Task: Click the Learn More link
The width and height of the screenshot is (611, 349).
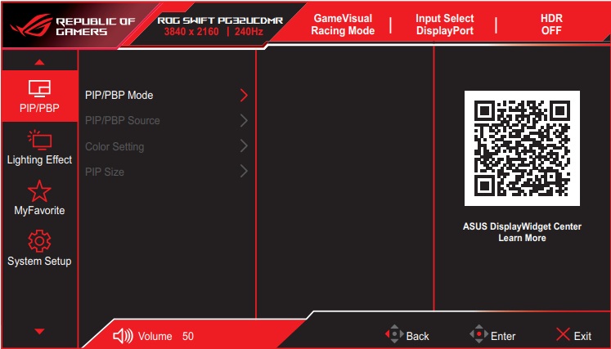Action: point(522,239)
